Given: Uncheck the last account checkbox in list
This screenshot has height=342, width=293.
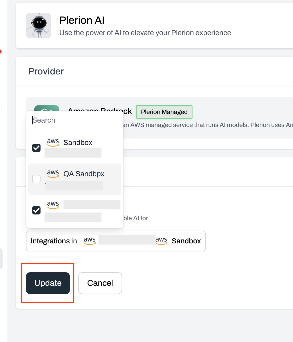Looking at the screenshot, I should (x=36, y=210).
